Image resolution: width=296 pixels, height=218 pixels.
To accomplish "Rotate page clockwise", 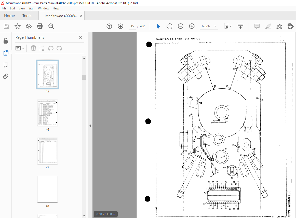I will 59,48.
